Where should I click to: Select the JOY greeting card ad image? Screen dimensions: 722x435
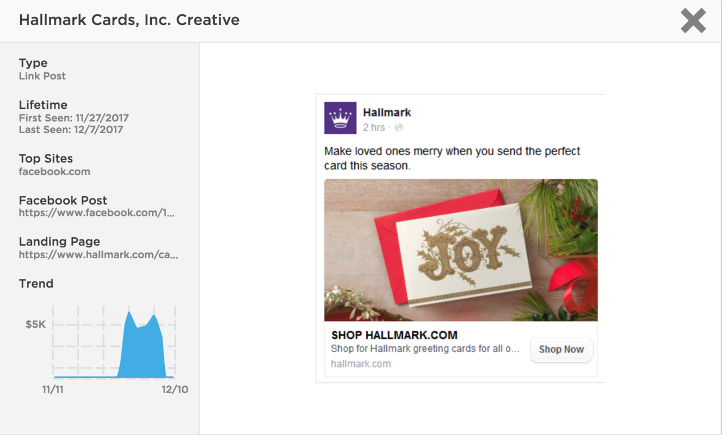461,250
